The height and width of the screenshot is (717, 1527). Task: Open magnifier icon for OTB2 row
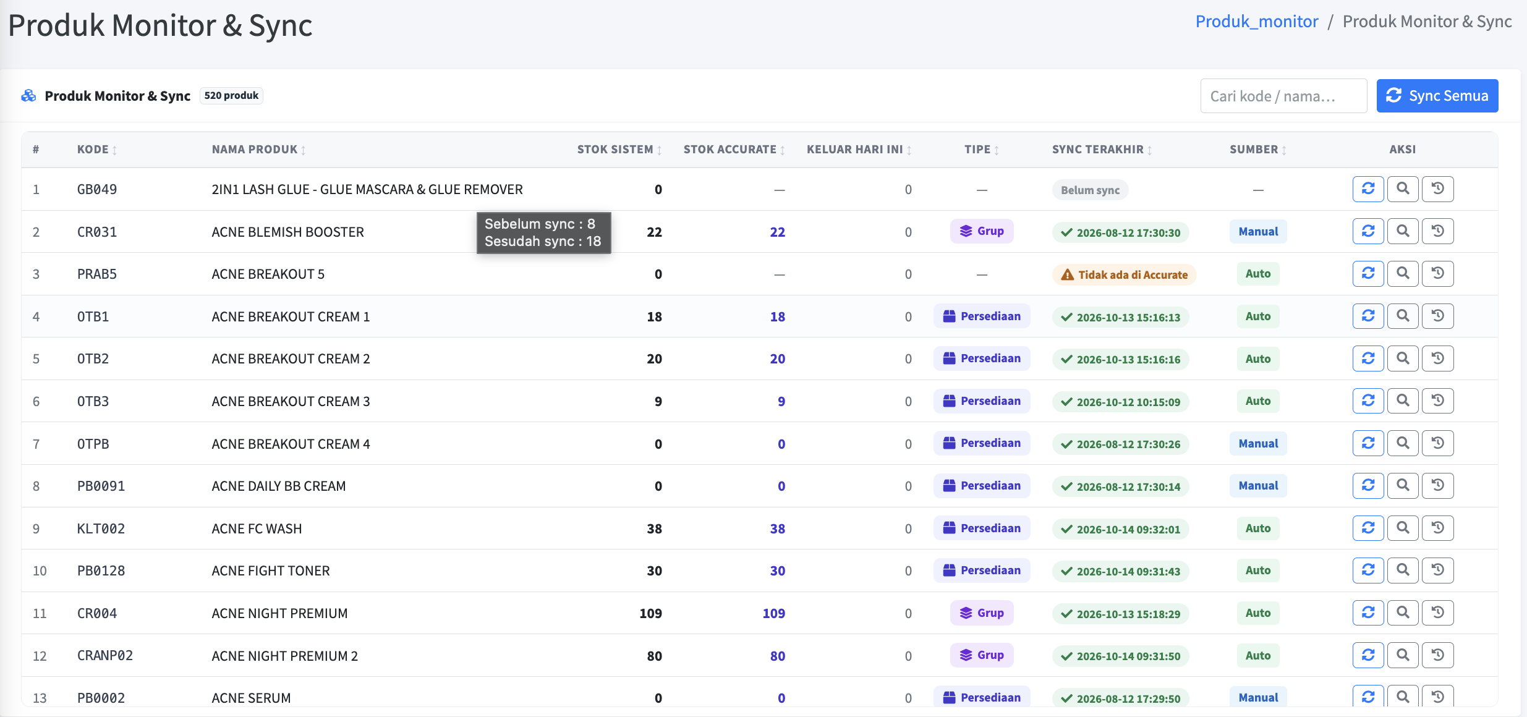1403,358
